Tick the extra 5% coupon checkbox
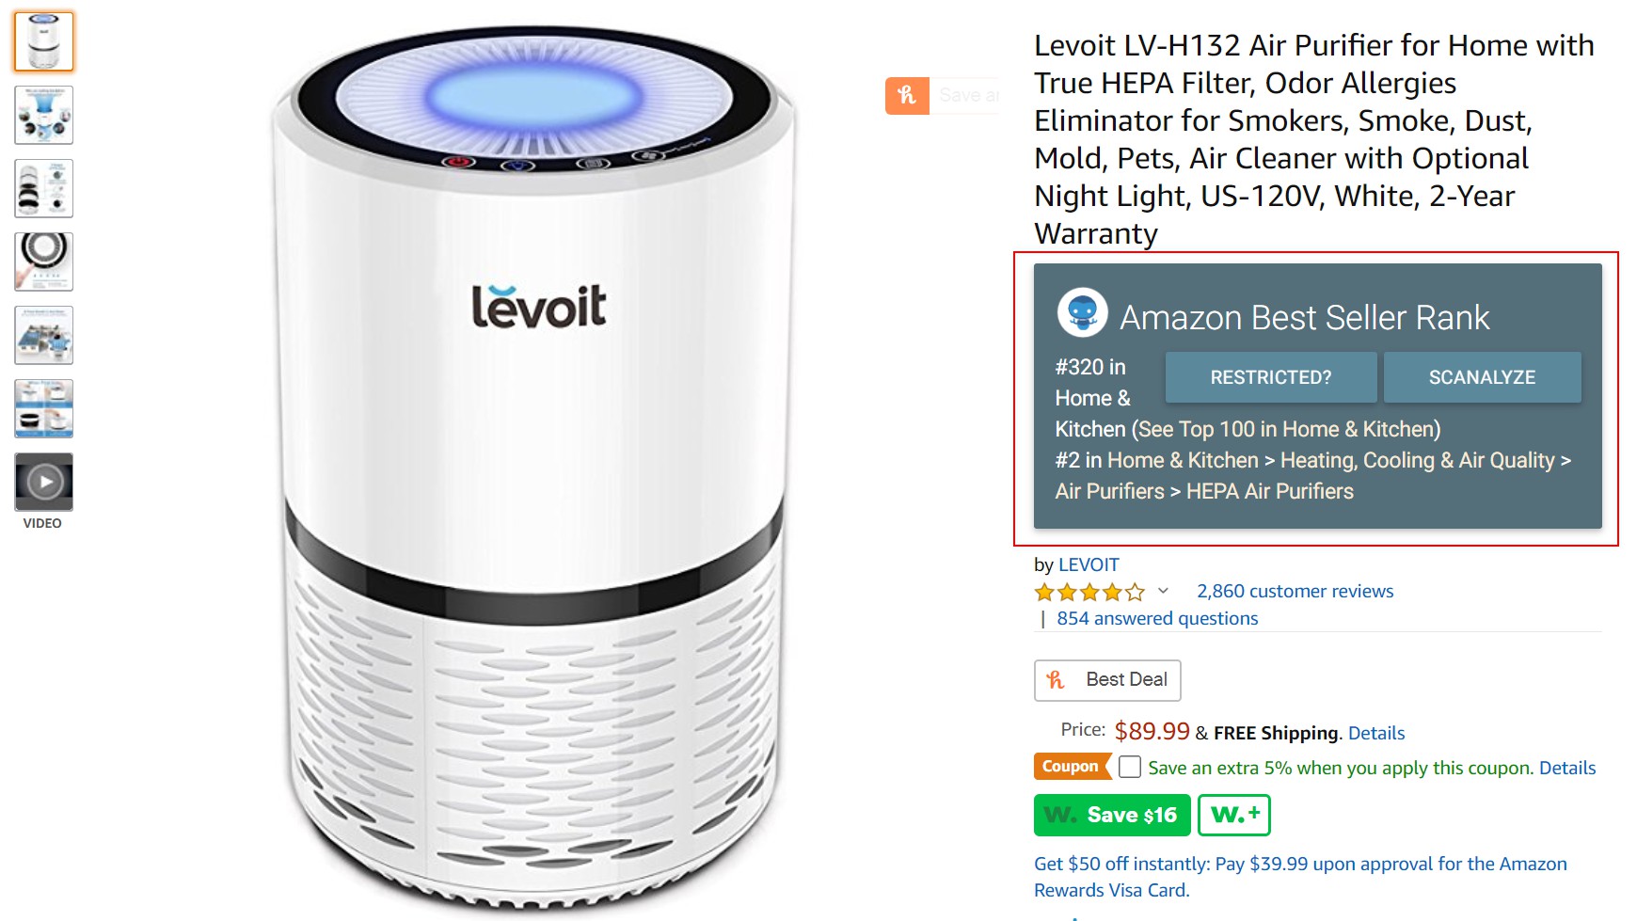This screenshot has height=921, width=1637. pos(1130,767)
